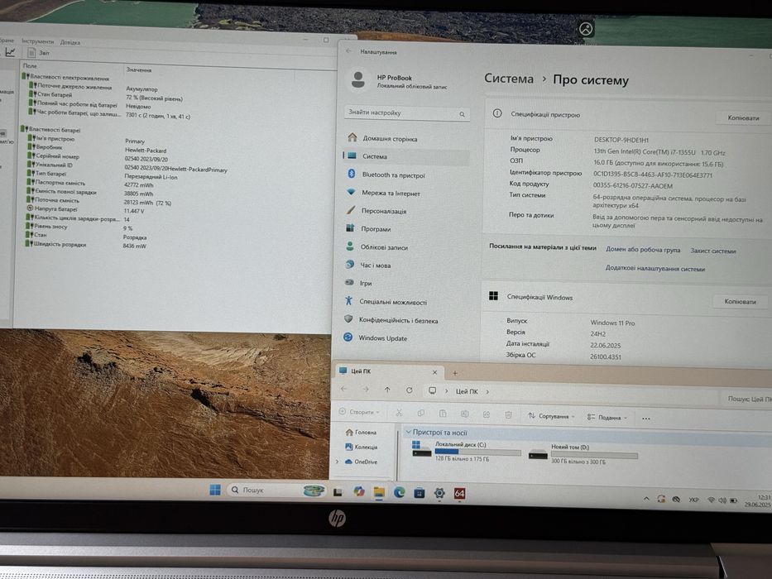Open Windows Start menu

point(215,490)
